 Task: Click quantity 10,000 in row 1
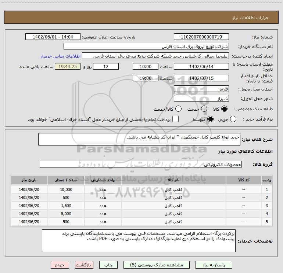click(66, 189)
